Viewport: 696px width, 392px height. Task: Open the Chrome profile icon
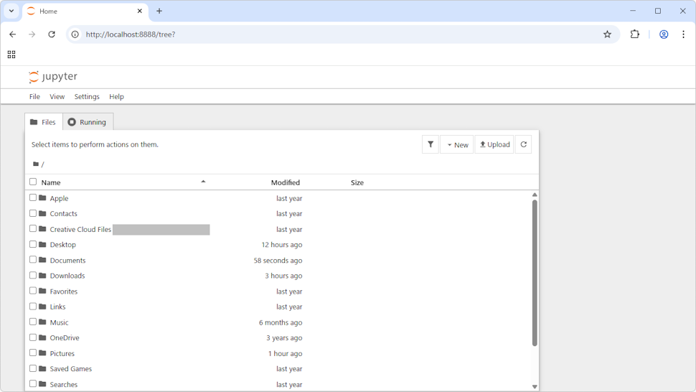664,34
